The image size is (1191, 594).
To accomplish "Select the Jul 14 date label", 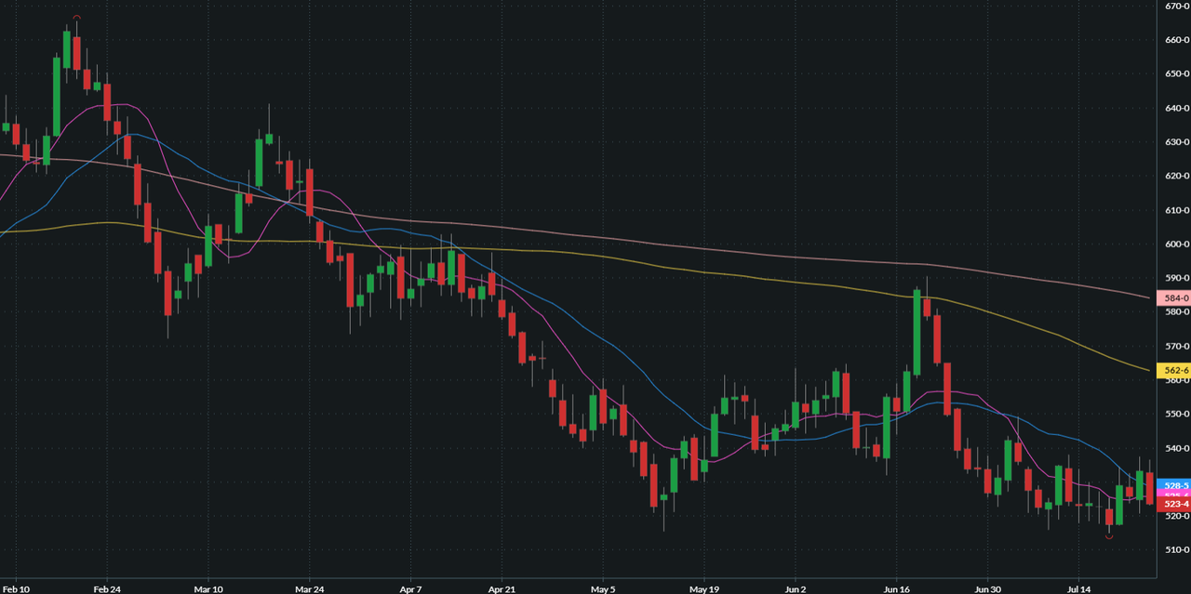I will tap(1078, 589).
